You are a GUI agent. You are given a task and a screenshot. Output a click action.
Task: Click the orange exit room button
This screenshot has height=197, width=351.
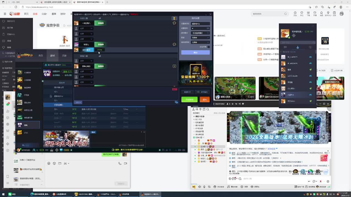205,100
